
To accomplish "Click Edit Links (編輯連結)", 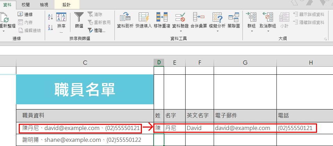I will point(29,31).
